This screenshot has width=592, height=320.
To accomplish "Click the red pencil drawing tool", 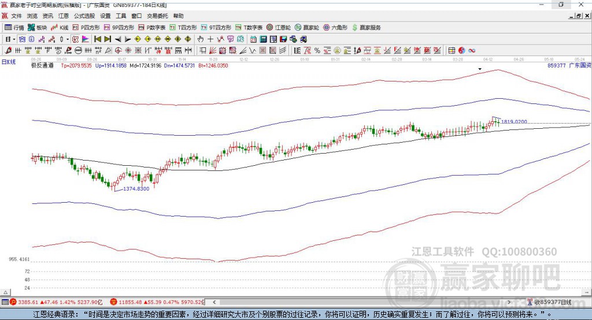I will tap(8, 50).
